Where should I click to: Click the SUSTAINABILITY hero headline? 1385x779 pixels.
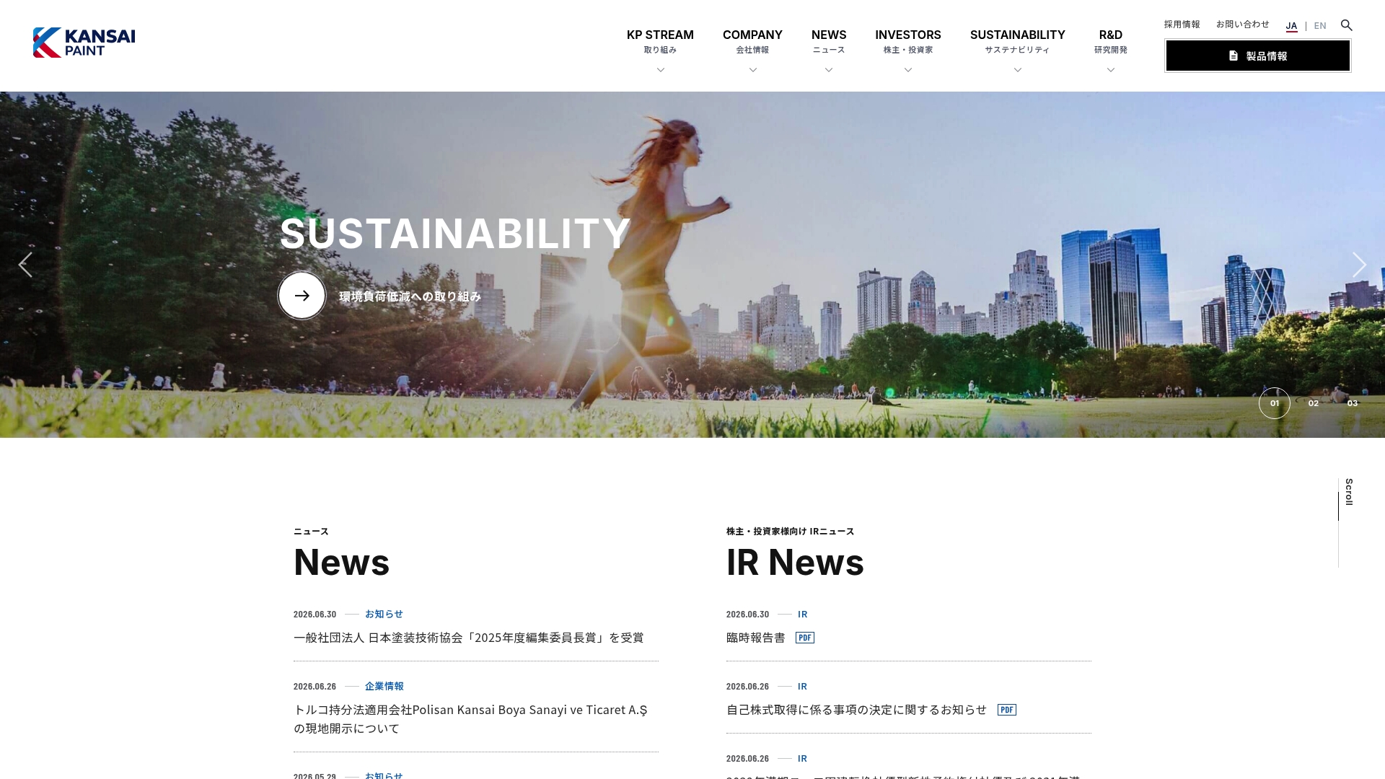coord(454,233)
